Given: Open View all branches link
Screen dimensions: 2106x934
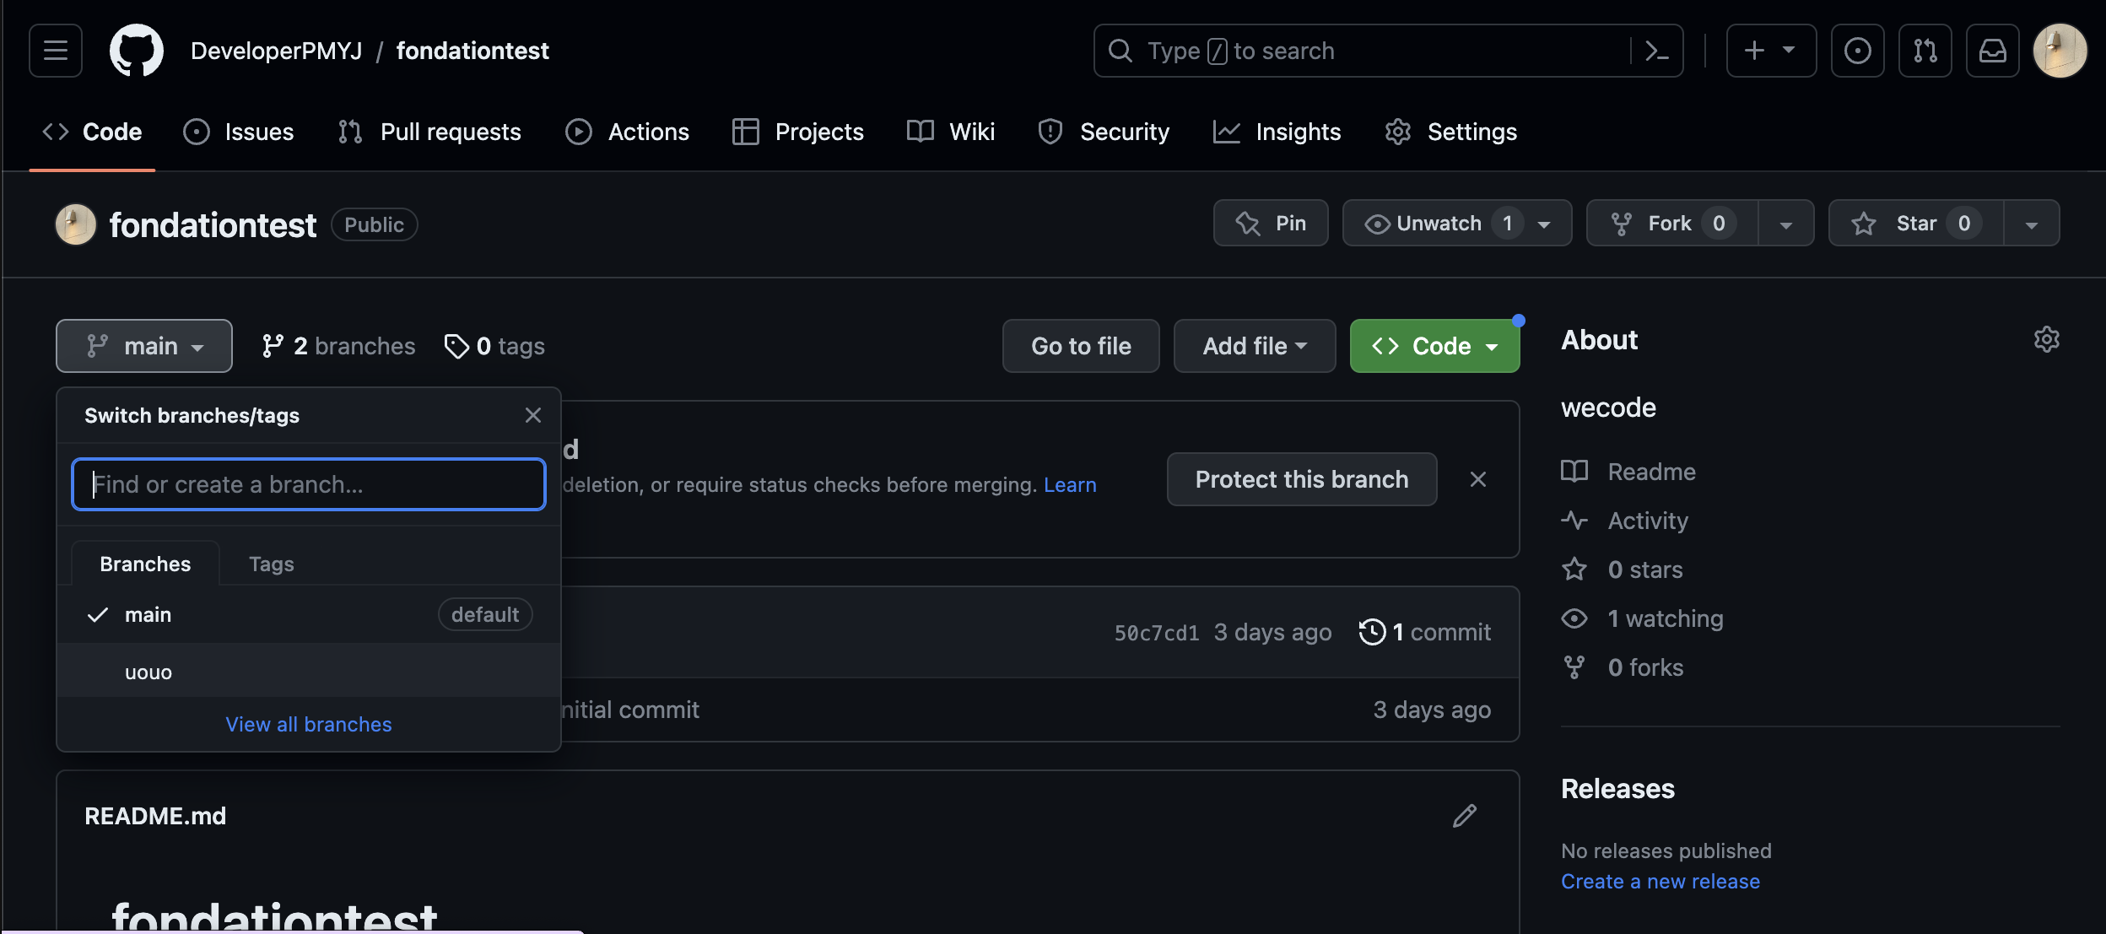Looking at the screenshot, I should click(x=308, y=724).
